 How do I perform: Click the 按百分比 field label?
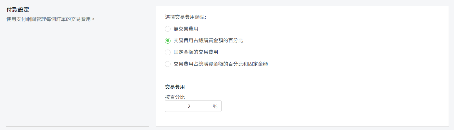pyautogui.click(x=175, y=97)
